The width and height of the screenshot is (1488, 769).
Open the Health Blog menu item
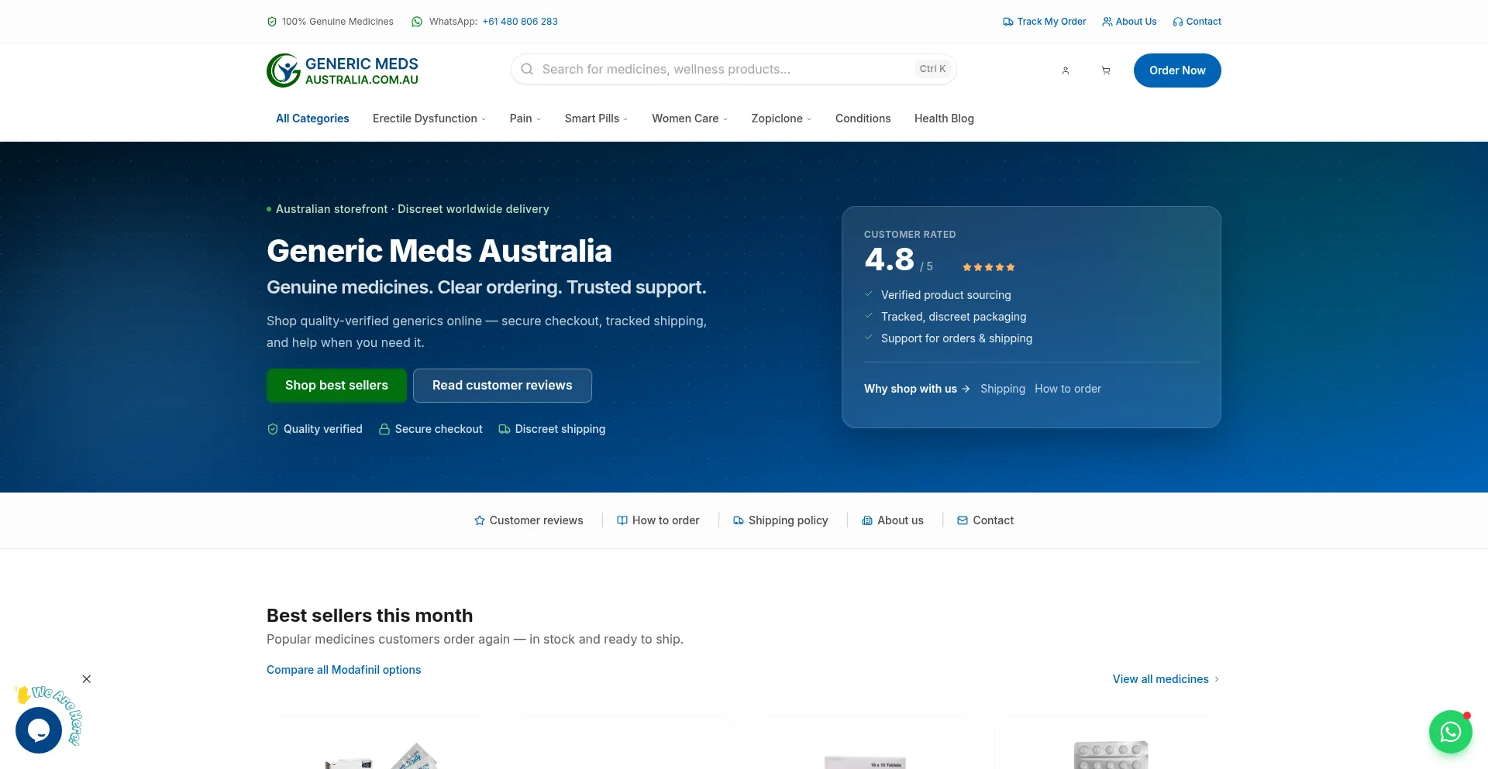(944, 118)
